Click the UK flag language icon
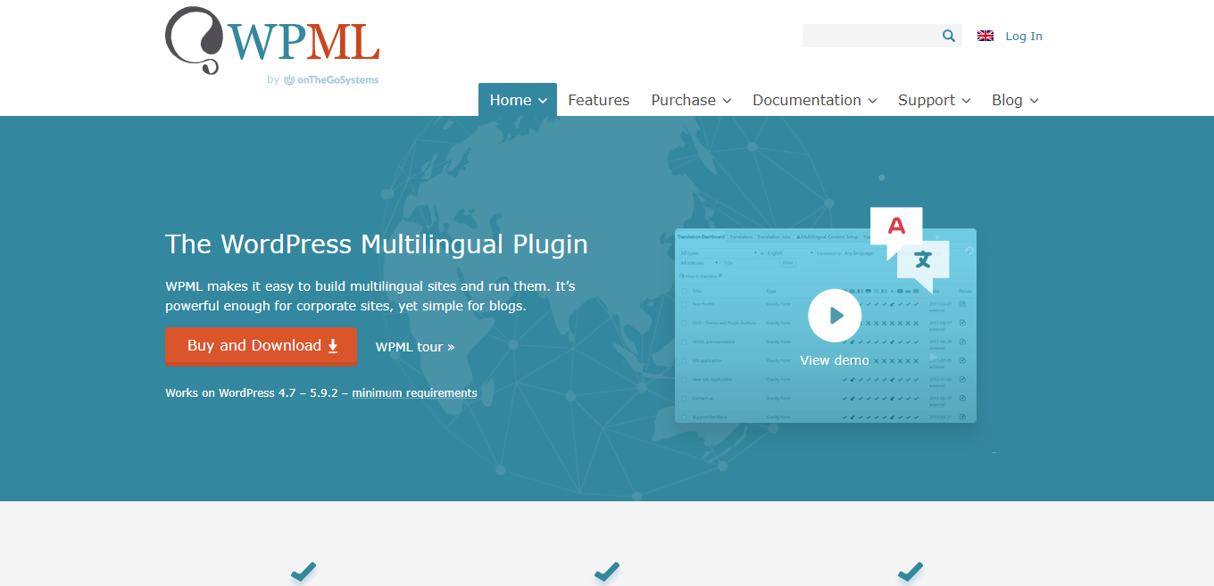1214x586 pixels. (985, 36)
